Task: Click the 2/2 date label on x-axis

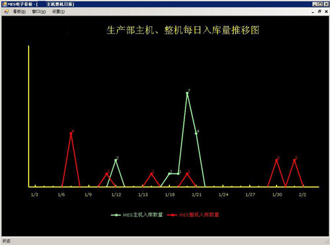Action: click(x=303, y=195)
